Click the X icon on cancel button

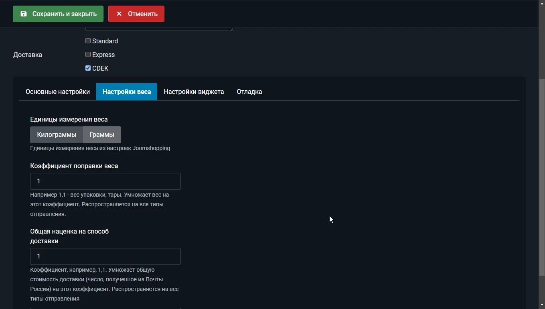point(119,14)
